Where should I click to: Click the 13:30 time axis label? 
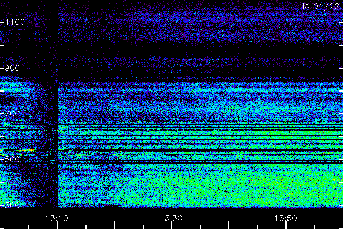[171, 218]
